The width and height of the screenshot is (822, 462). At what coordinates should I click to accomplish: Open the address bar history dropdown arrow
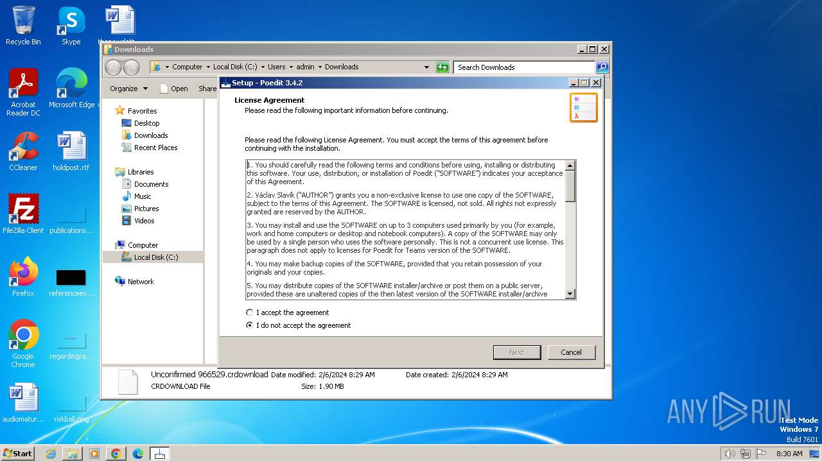426,67
